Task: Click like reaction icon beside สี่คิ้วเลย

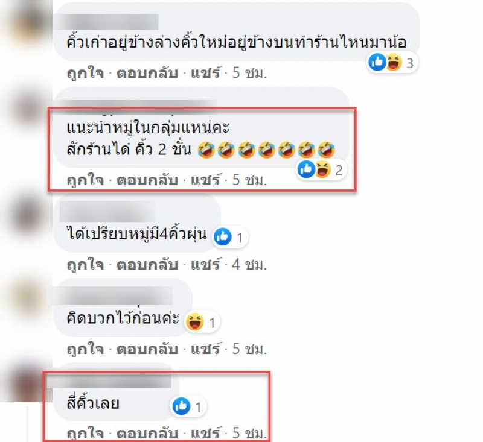Action: click(182, 406)
